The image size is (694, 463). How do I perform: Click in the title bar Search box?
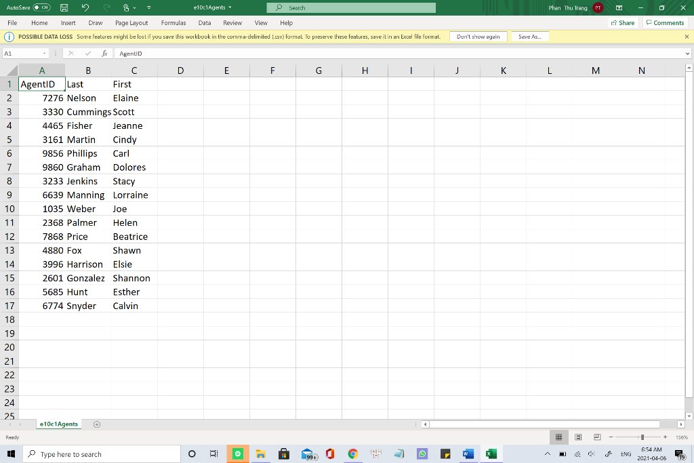[x=351, y=7]
